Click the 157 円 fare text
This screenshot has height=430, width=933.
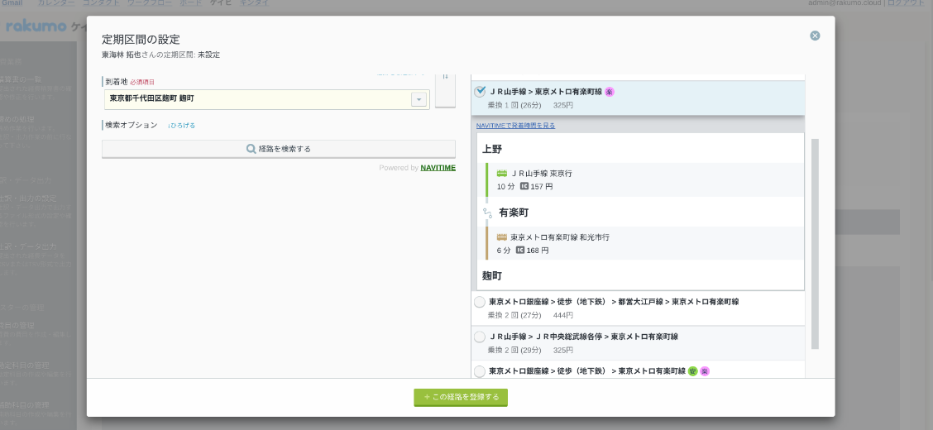tap(542, 187)
